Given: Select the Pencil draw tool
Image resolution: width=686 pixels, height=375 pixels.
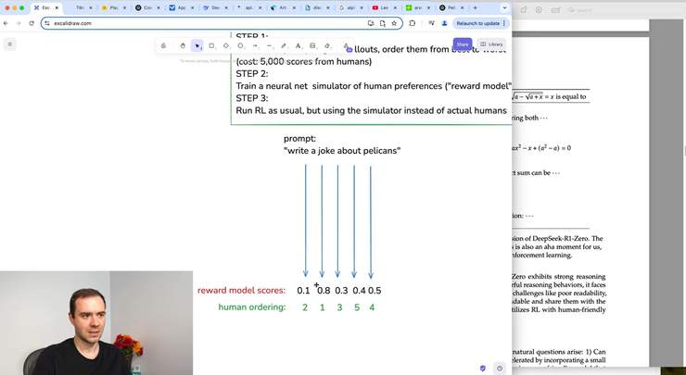Looking at the screenshot, I should coord(284,45).
